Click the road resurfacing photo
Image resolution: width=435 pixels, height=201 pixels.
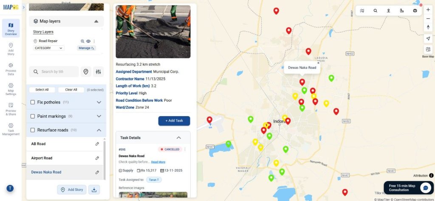pos(153,31)
